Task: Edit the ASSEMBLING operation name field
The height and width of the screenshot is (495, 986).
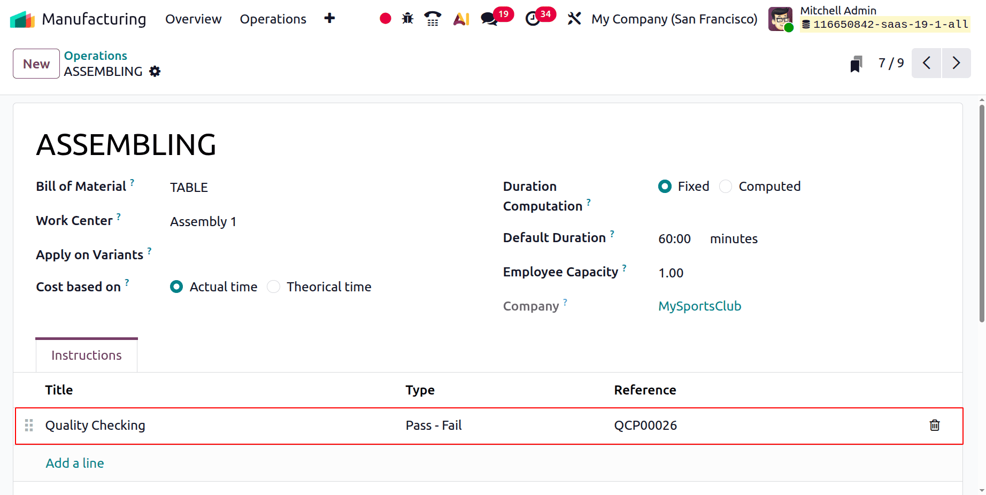Action: tap(126, 145)
